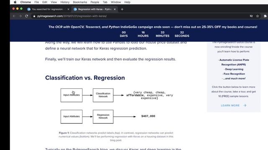
Task: Click the arrow next to LEARN MORE
Action: [245, 105]
